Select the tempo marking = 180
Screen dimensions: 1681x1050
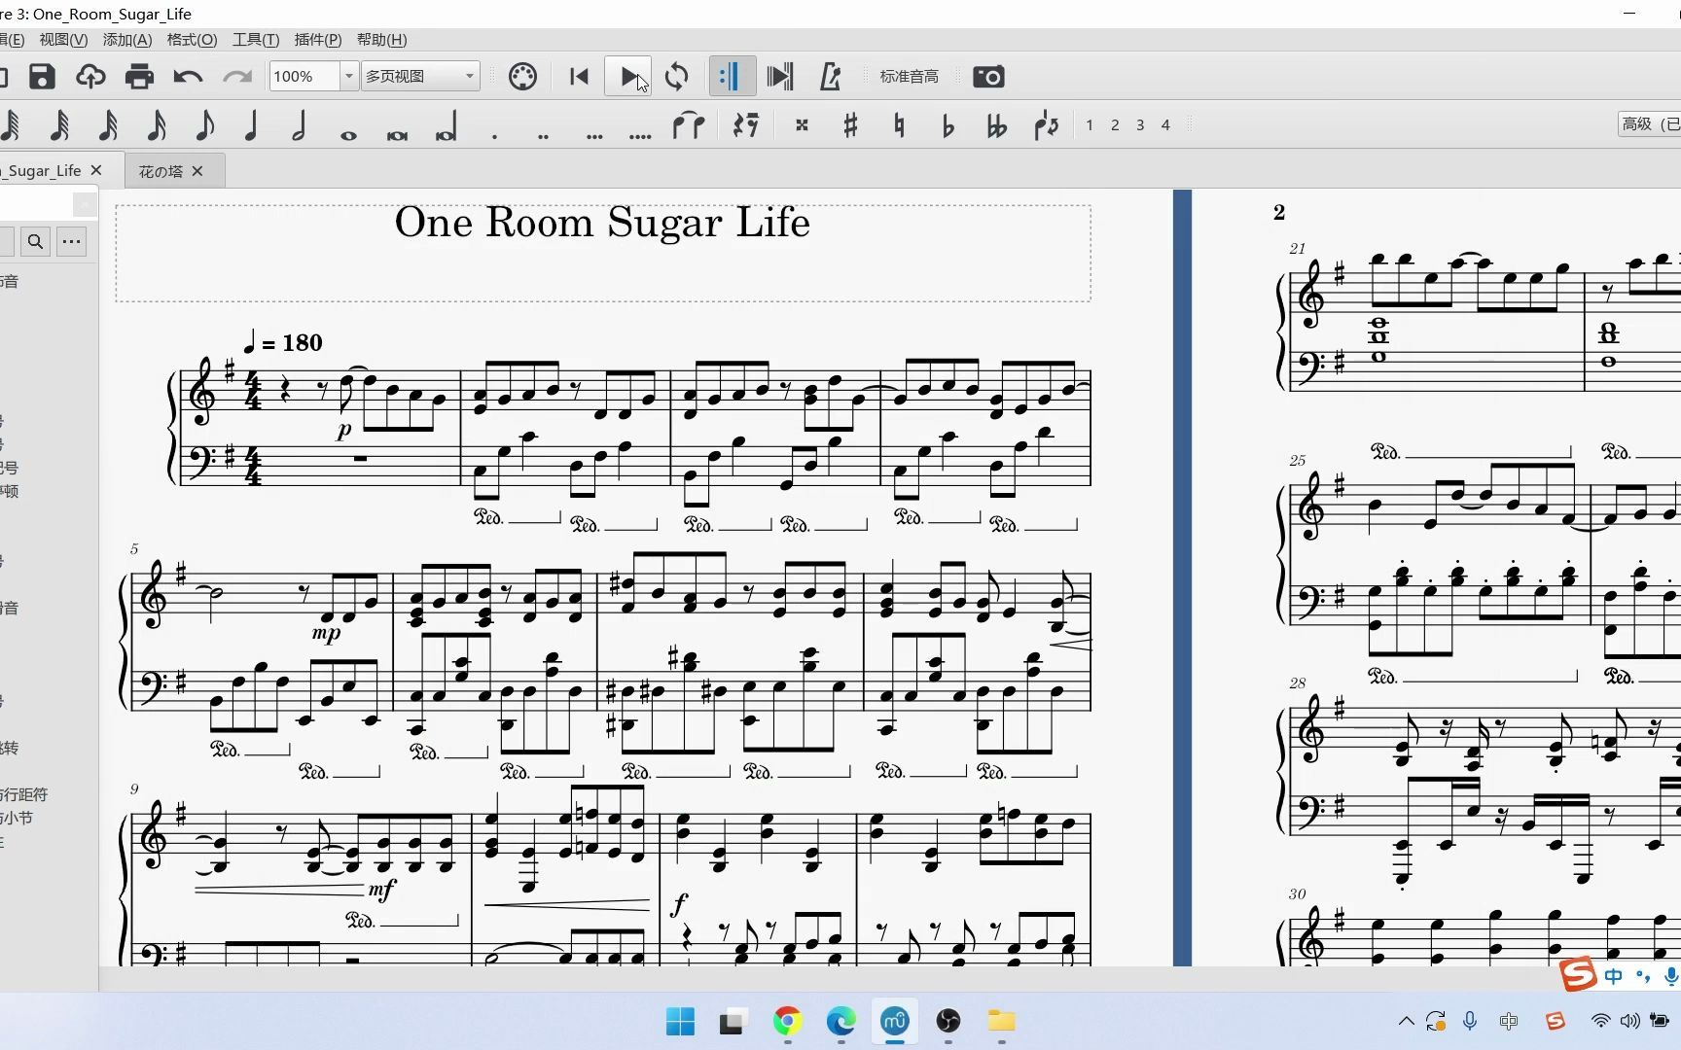283,342
